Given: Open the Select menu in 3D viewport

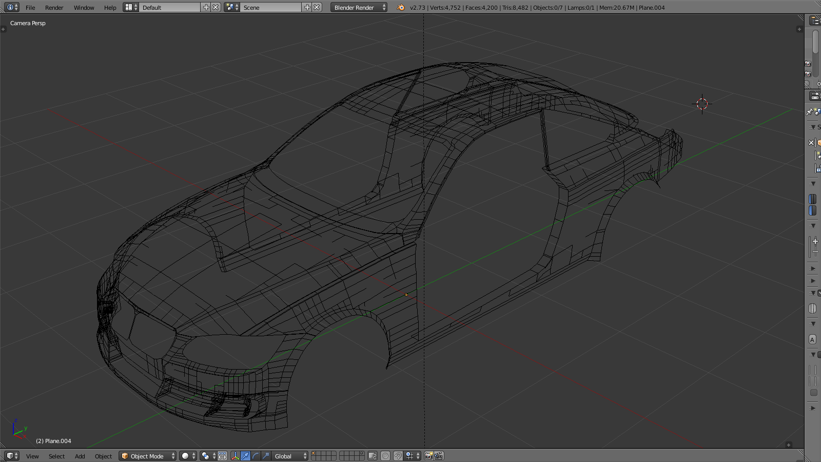Looking at the screenshot, I should [x=56, y=456].
